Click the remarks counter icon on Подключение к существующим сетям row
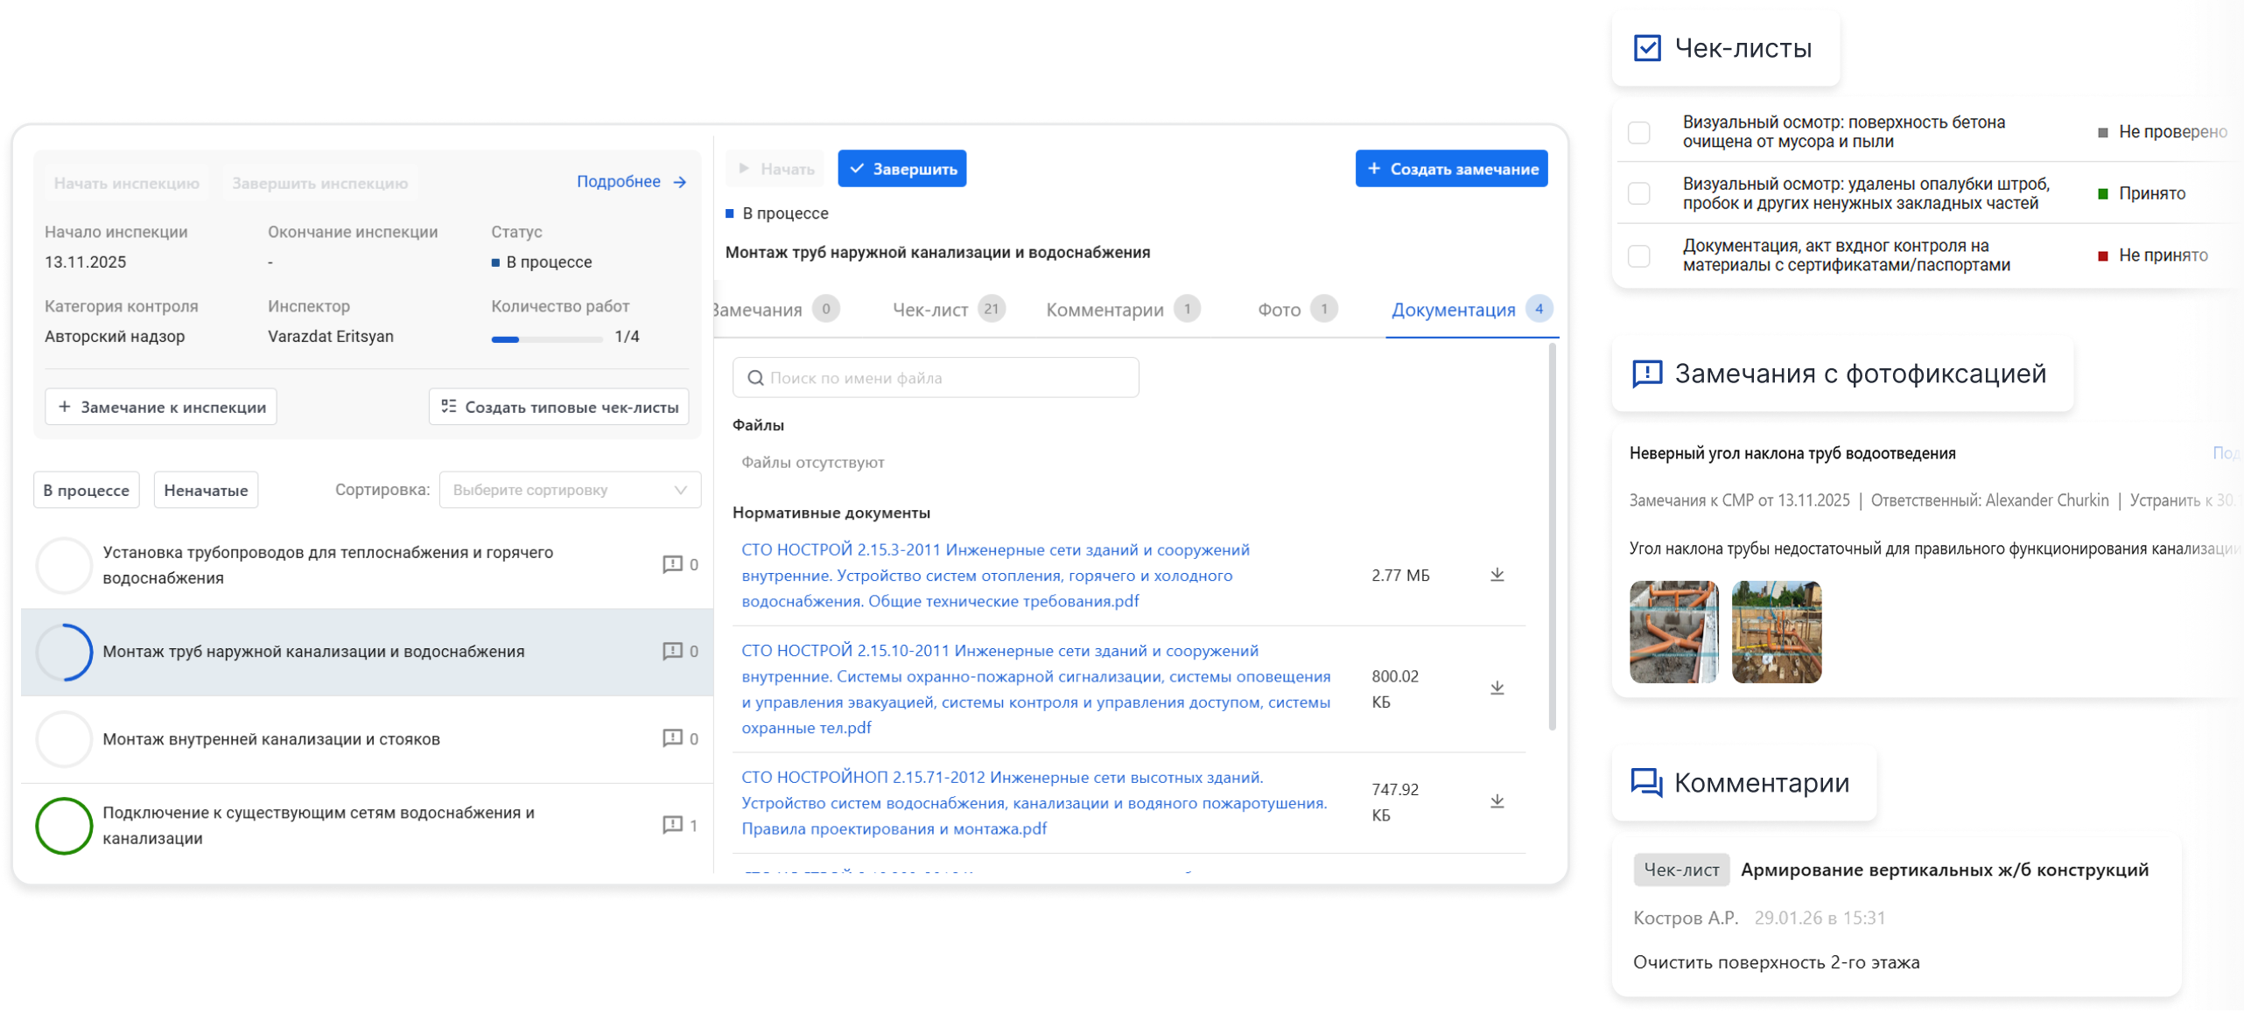 coord(672,823)
